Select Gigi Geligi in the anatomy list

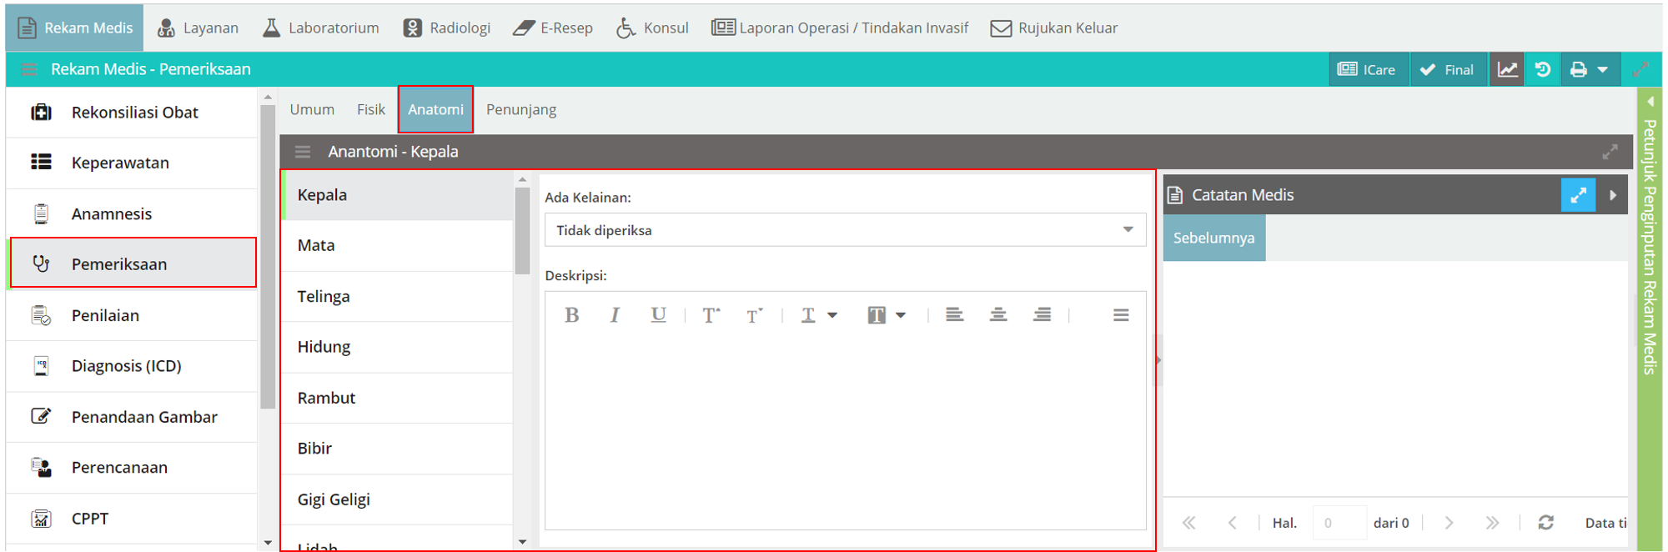[x=398, y=499]
